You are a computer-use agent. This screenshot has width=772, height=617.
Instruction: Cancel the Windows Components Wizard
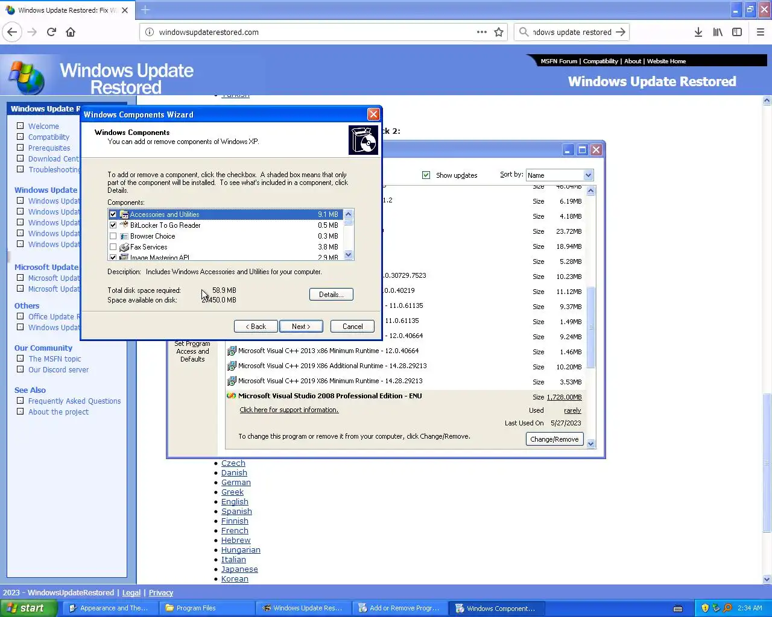[353, 327]
